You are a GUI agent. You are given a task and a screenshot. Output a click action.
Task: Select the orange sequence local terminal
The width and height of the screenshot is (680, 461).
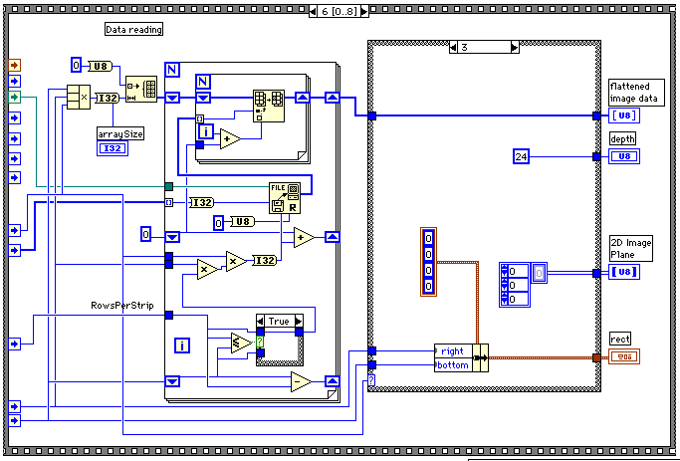(x=14, y=66)
